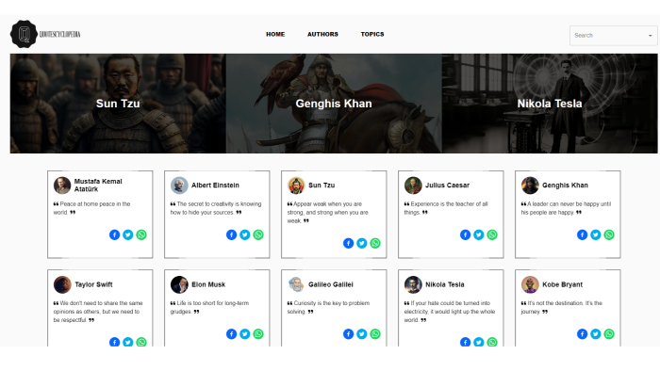This screenshot has height=371, width=660.
Task: Share Kobe Bryant quote on Facebook
Action: (582, 334)
